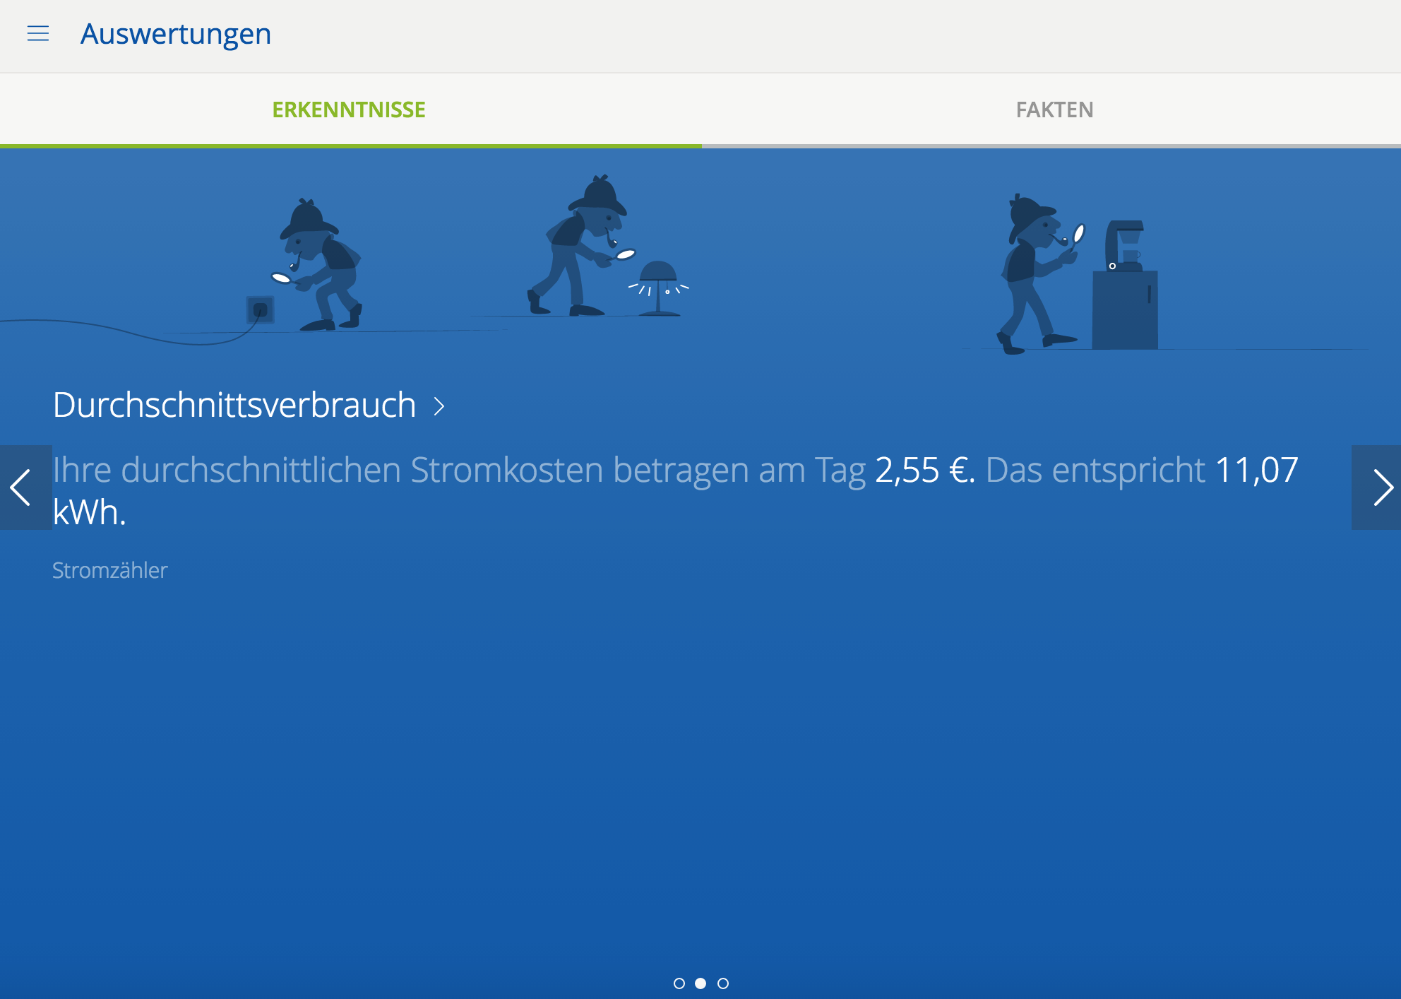Screen dimensions: 1401x999
Task: Go to previous insight slide arrow
Action: 25,487
